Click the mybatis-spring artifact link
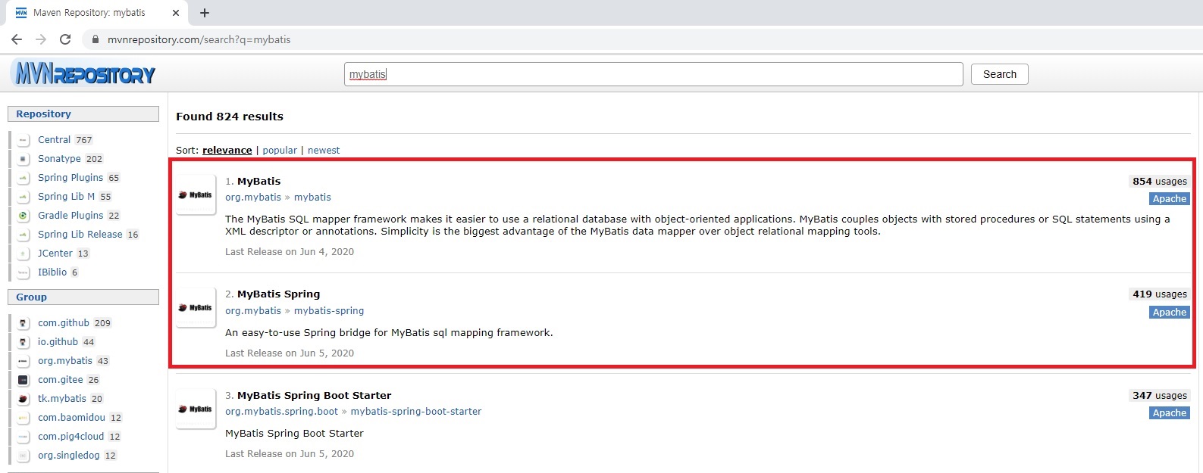The image size is (1203, 473). [x=329, y=311]
